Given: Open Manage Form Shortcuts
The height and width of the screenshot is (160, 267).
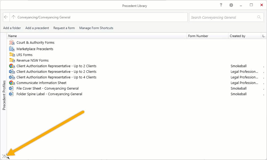Looking at the screenshot, I should tap(96, 28).
